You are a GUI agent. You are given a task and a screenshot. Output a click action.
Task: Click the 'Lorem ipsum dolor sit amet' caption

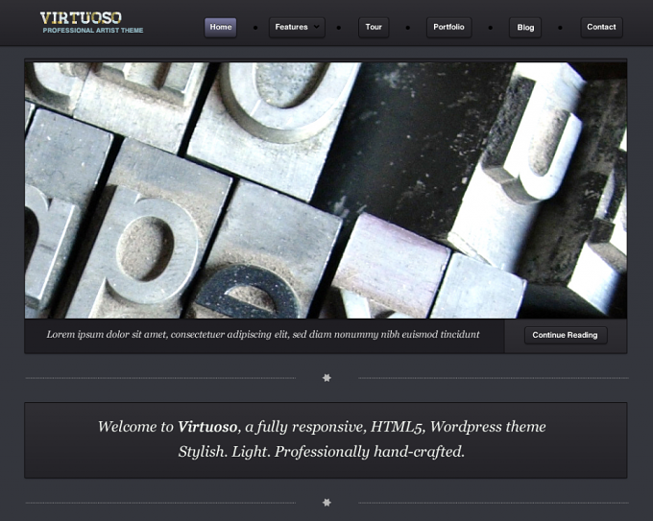[x=263, y=335]
